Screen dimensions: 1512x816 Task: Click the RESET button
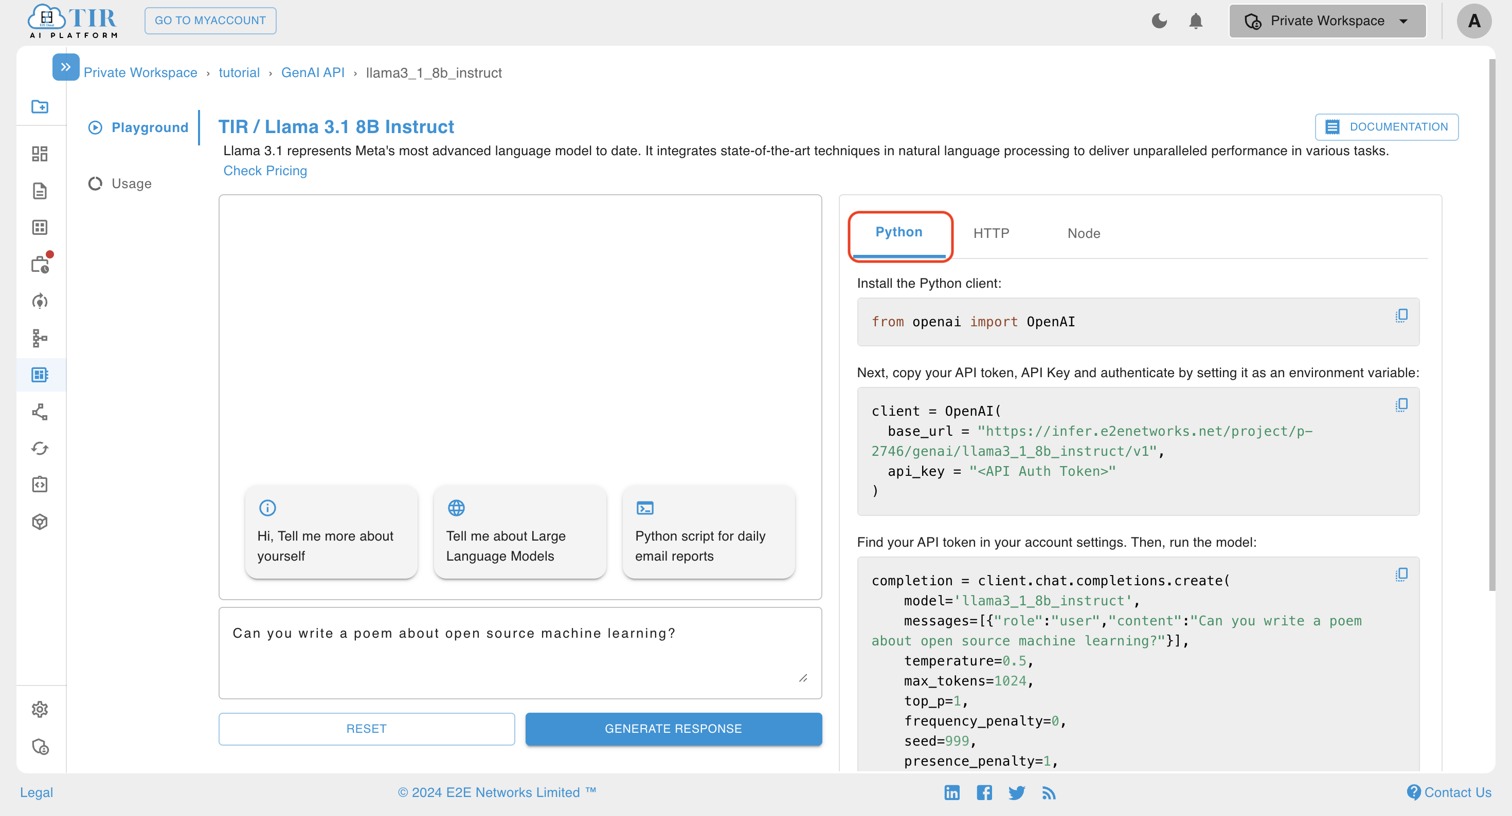(367, 729)
